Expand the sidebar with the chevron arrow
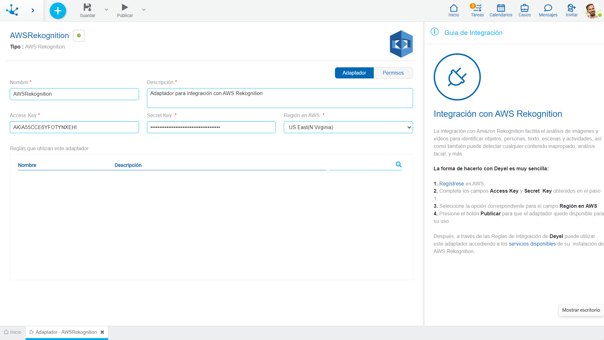Viewport: 604px width, 340px height. [33, 11]
